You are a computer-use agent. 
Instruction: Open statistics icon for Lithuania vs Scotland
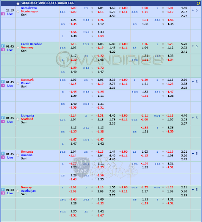coord(3,121)
